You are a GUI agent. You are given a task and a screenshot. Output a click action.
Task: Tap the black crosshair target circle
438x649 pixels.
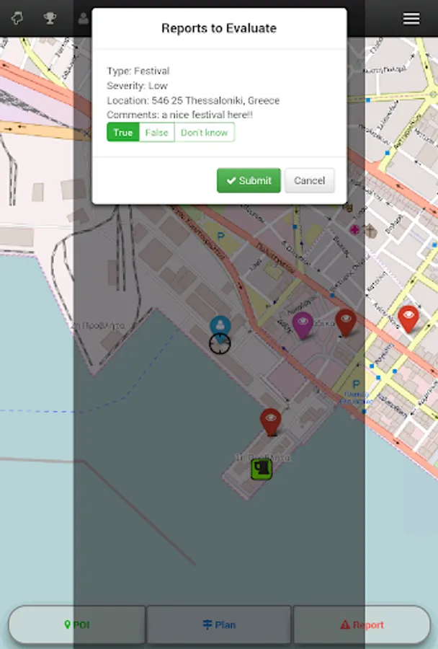coord(220,344)
